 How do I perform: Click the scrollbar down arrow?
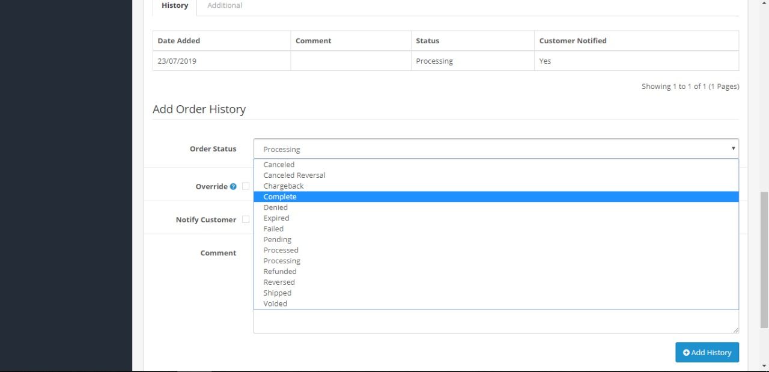pyautogui.click(x=764, y=365)
